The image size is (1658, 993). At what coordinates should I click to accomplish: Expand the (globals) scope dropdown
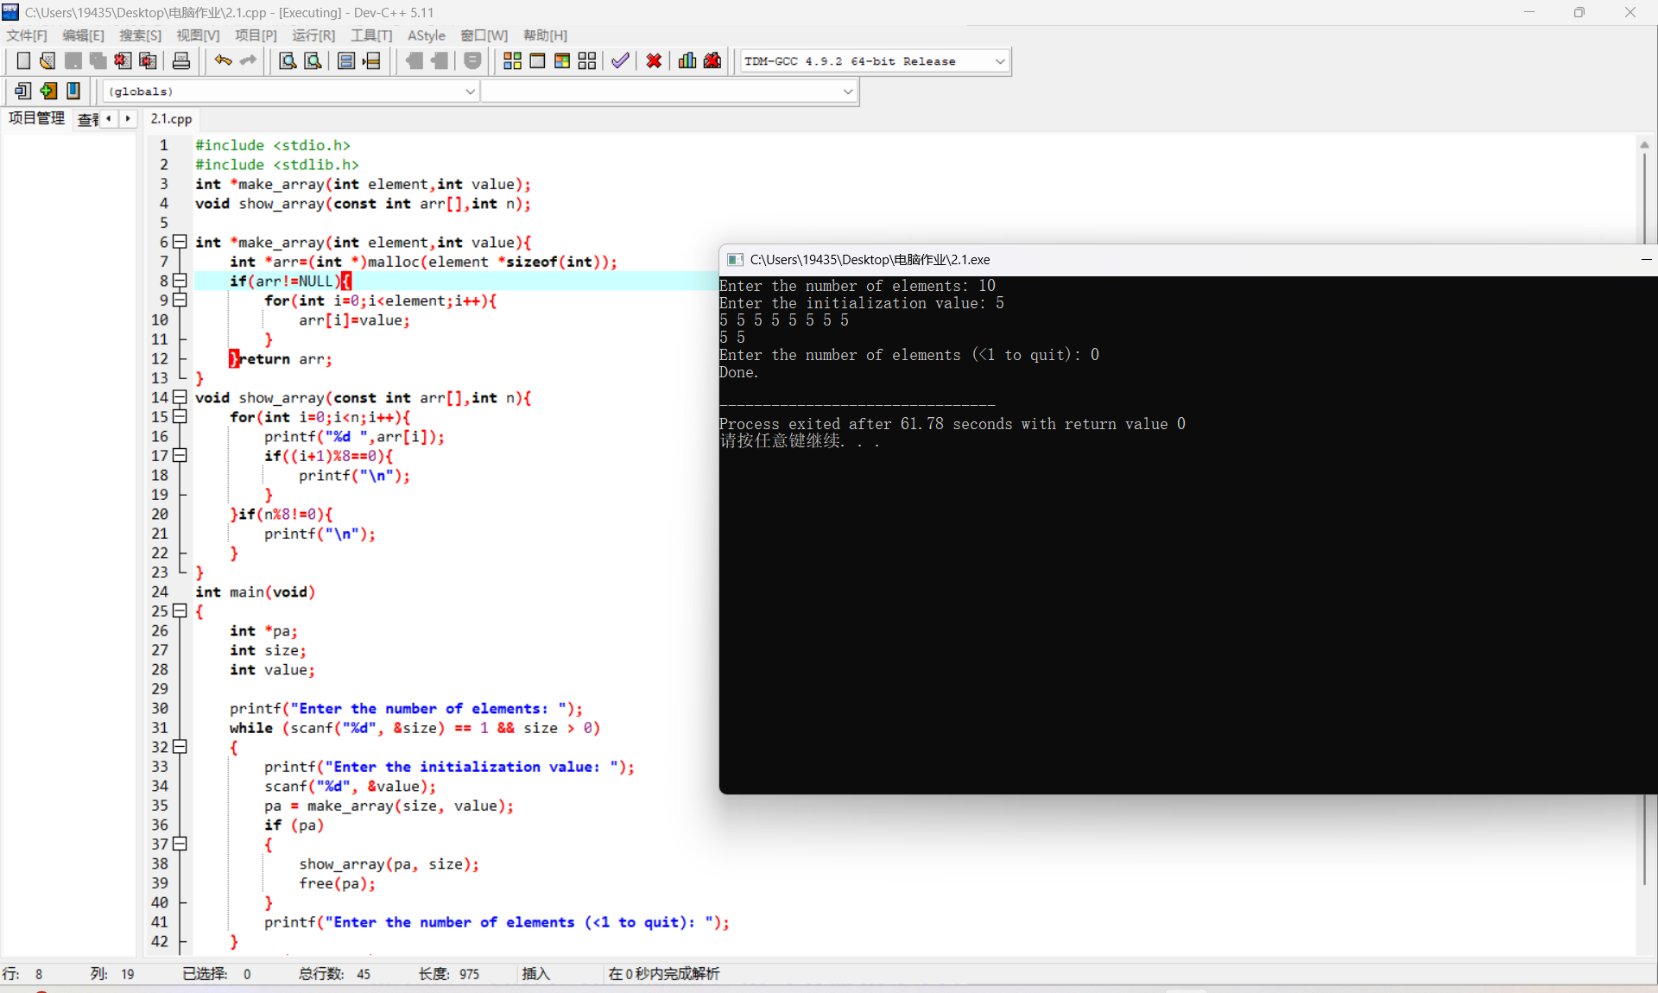point(470,92)
